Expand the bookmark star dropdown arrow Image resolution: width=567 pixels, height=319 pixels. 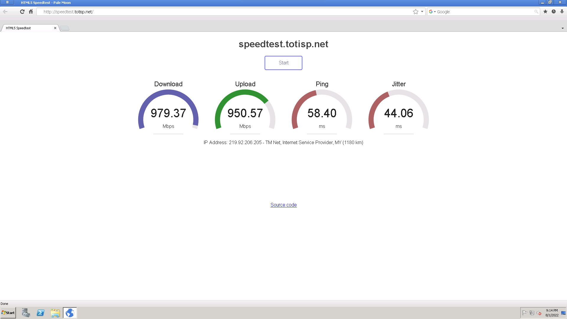click(422, 12)
